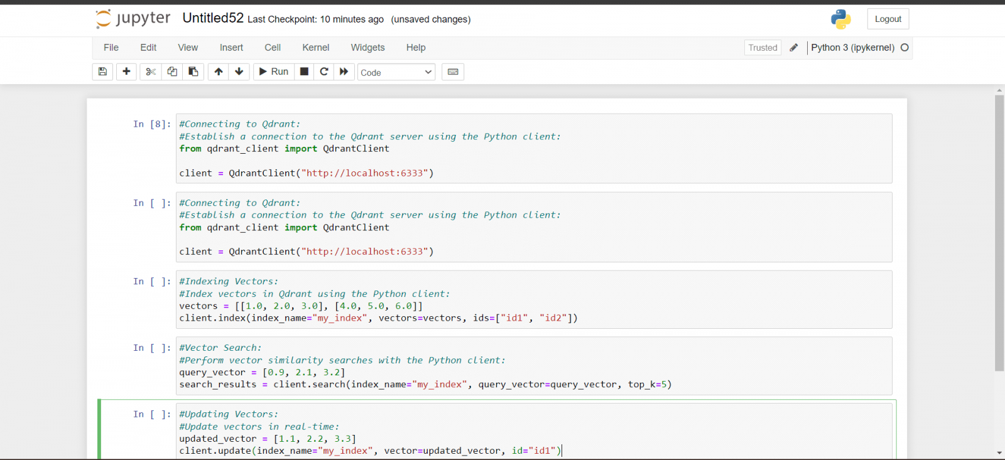The height and width of the screenshot is (460, 1005).
Task: Open the cell type Code dropdown
Action: point(396,72)
